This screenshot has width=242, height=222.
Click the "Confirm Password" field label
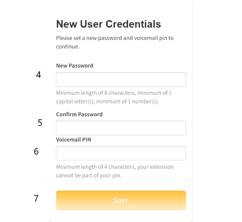click(x=79, y=114)
